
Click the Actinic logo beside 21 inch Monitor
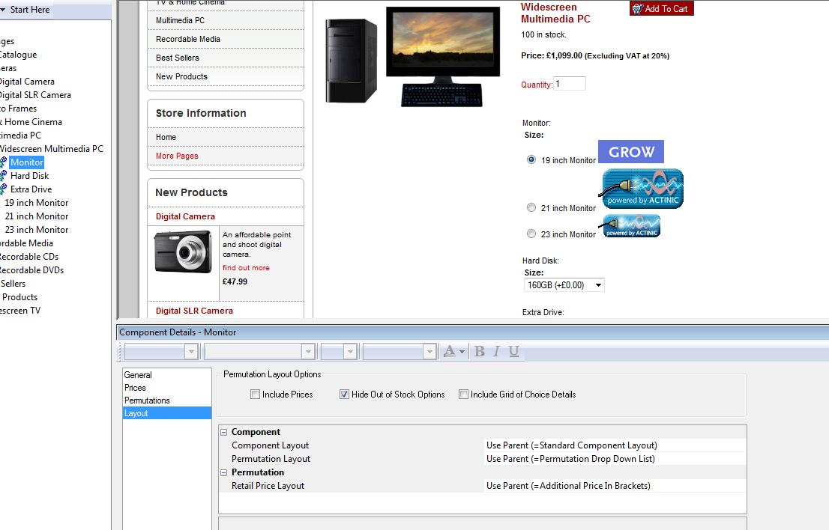(643, 189)
